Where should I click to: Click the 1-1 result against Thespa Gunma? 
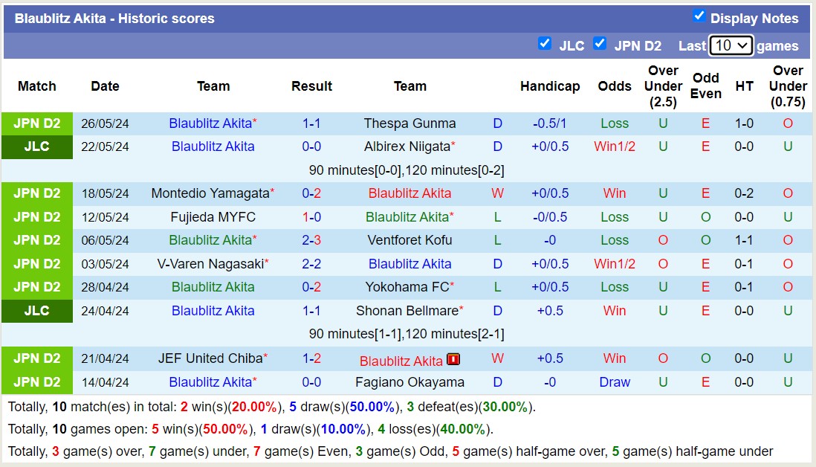click(x=311, y=123)
